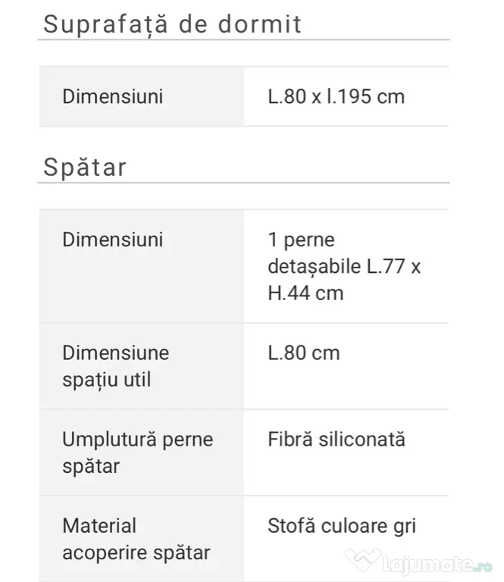
Task: Click the Dimensiune spațiu util label
Action: 115,365
